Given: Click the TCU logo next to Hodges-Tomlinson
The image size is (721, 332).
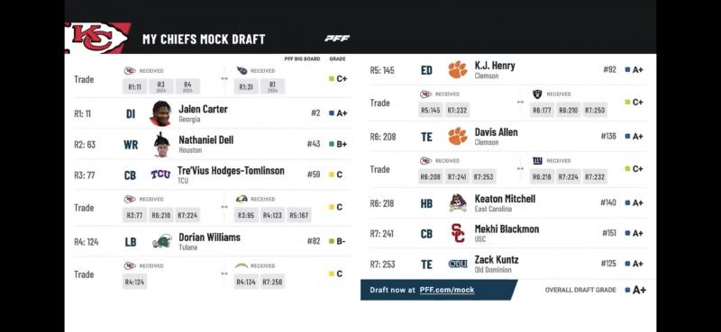Looking at the screenshot, I should [160, 175].
